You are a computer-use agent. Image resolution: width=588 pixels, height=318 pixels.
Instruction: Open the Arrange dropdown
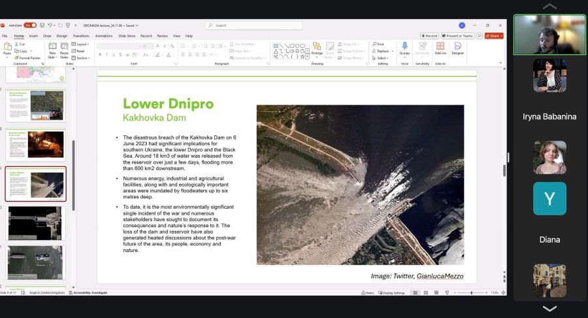point(317,50)
